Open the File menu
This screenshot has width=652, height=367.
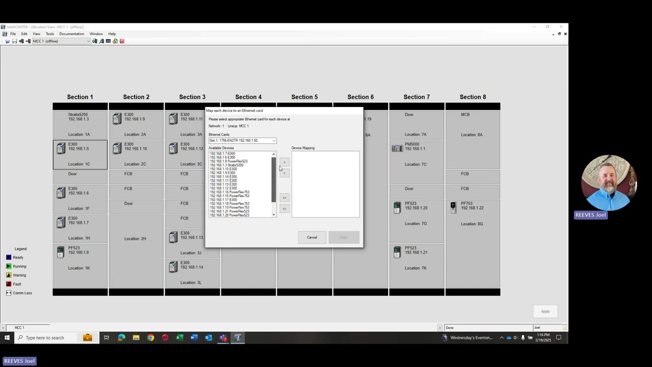(13, 34)
